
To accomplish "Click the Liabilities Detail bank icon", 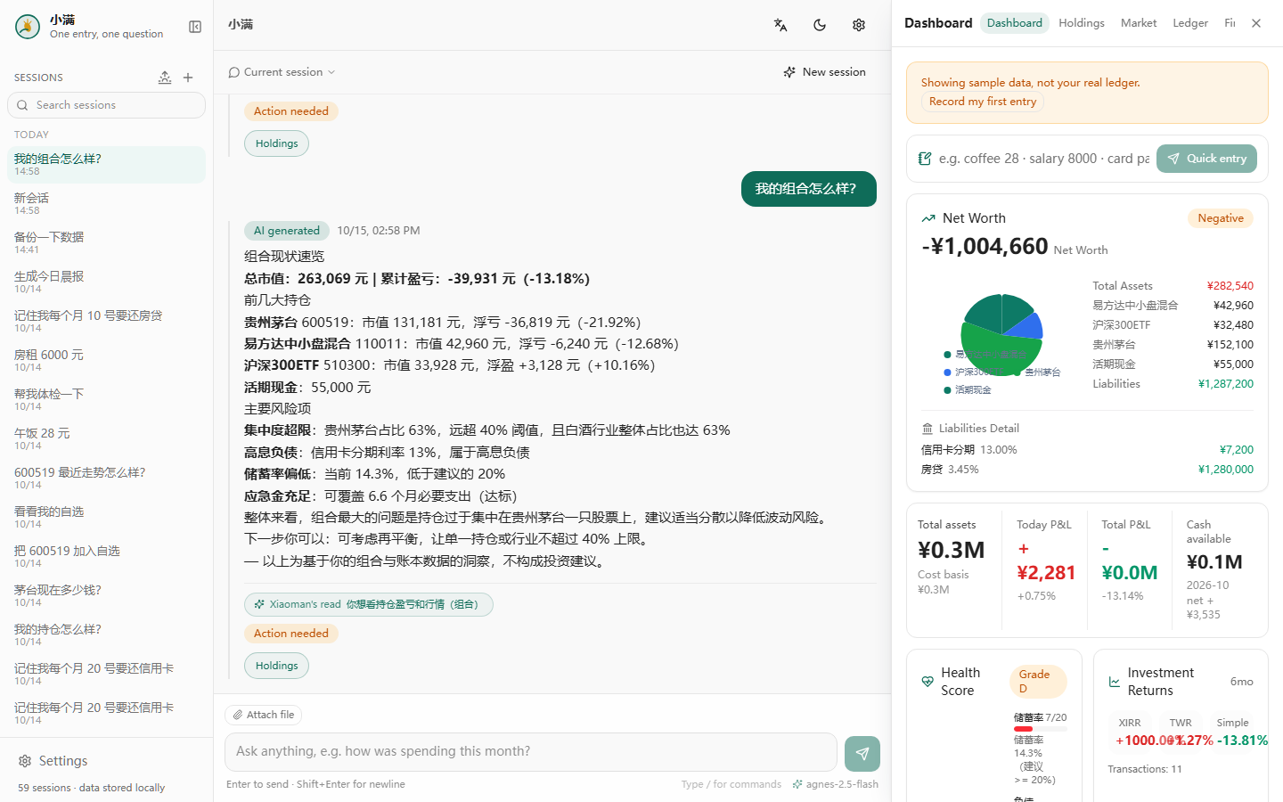I will tap(928, 429).
